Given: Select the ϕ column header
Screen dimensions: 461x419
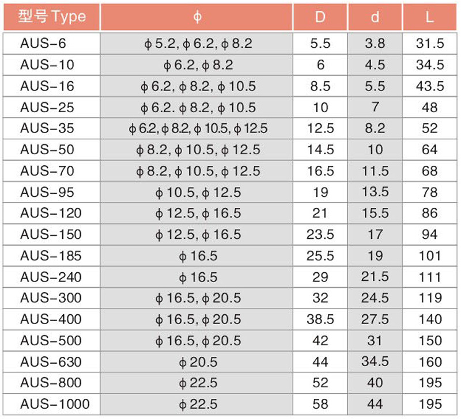Looking at the screenshot, I should point(197,17).
